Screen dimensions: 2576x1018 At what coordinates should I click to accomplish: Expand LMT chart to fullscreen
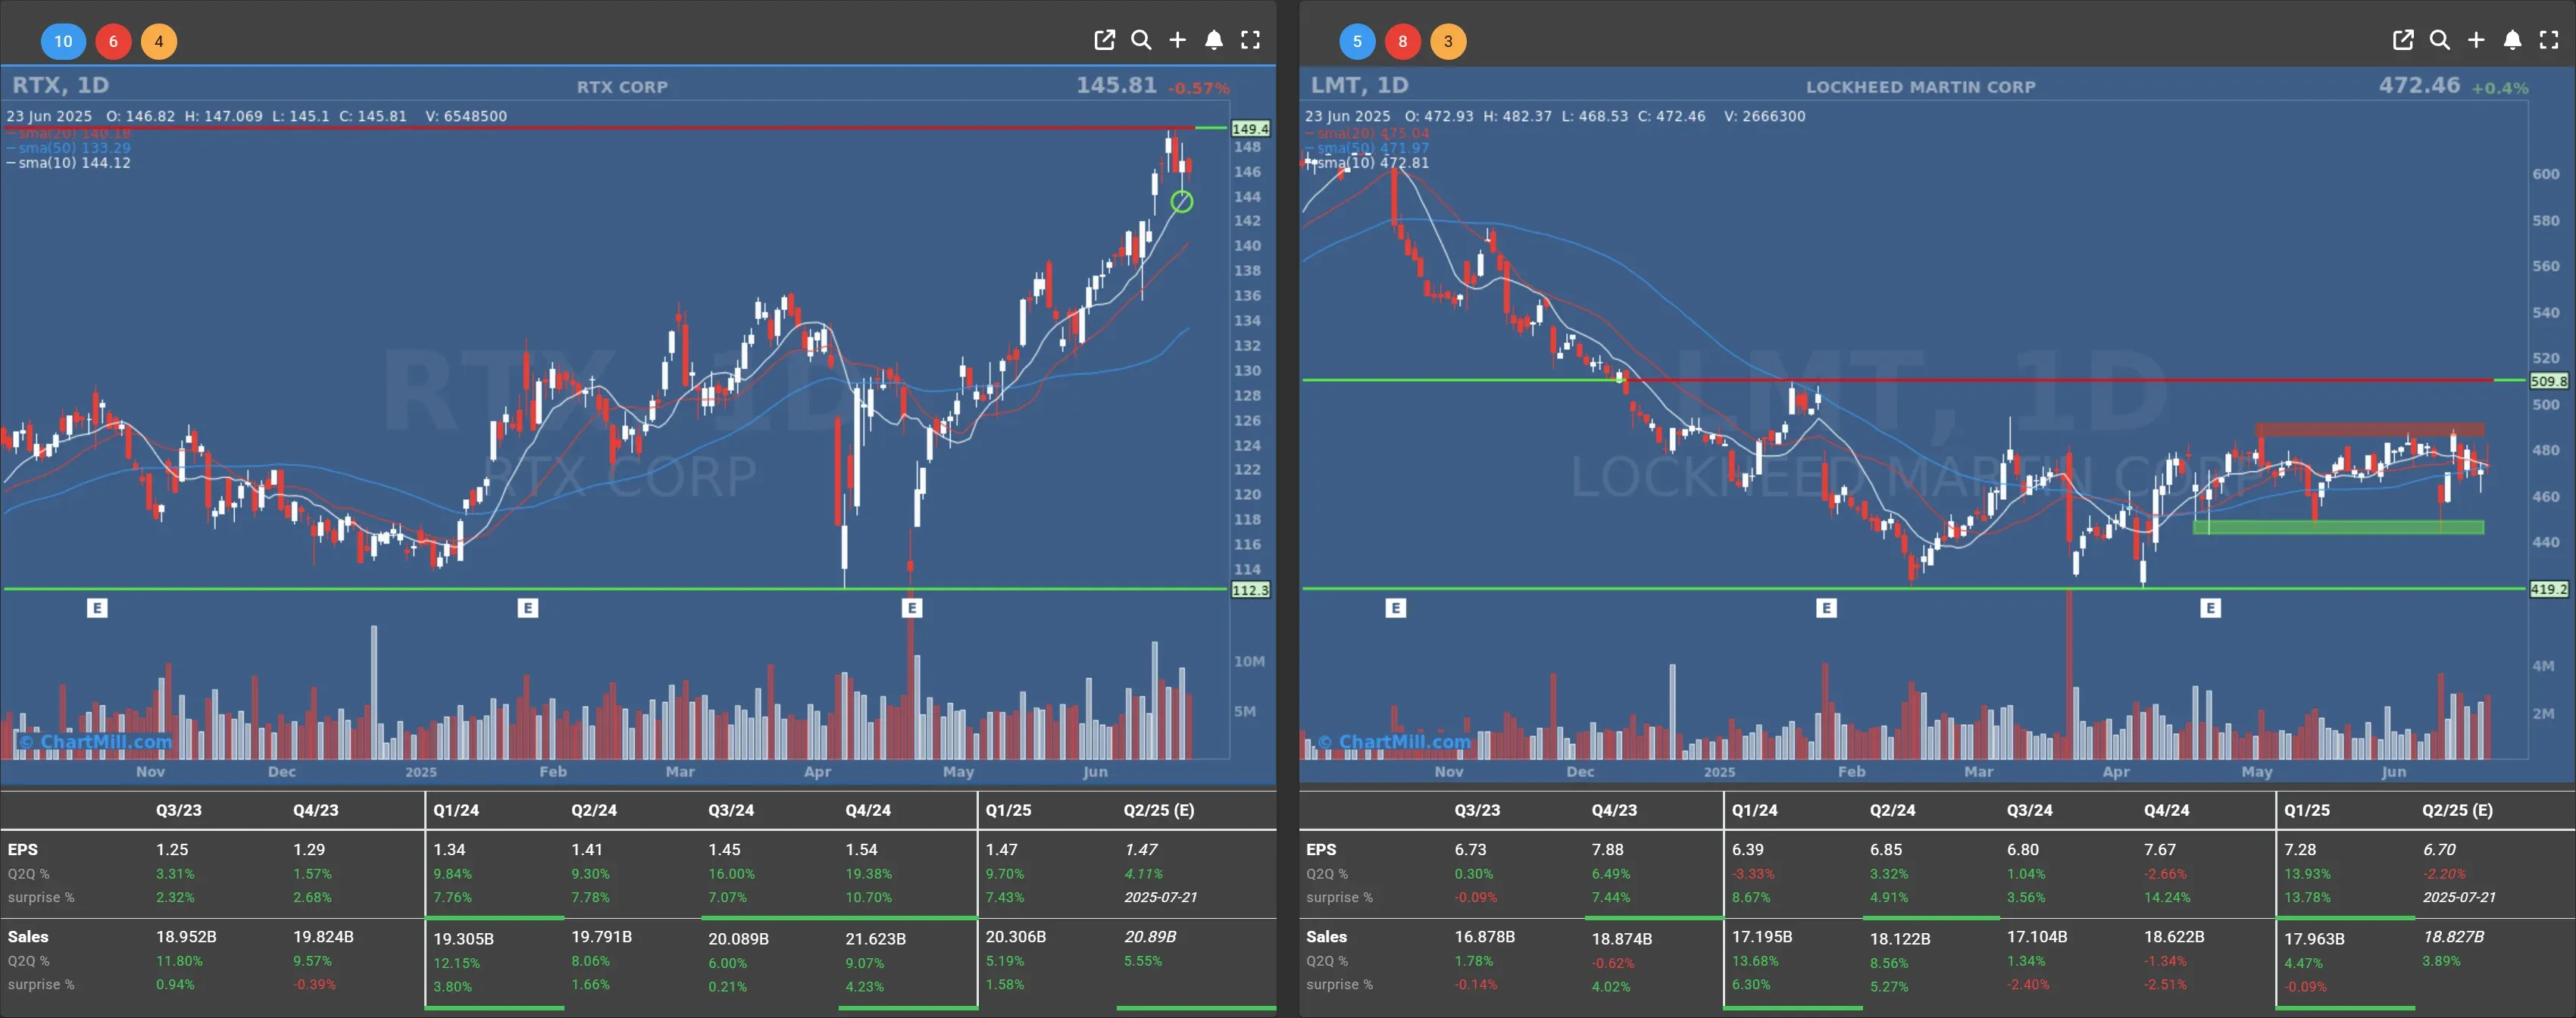(2549, 40)
